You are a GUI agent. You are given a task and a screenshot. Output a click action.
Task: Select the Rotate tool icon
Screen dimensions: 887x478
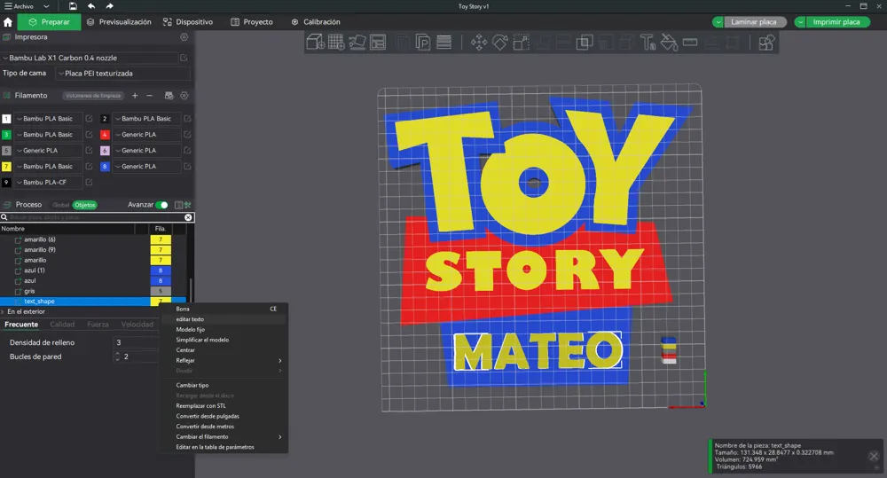pos(499,43)
